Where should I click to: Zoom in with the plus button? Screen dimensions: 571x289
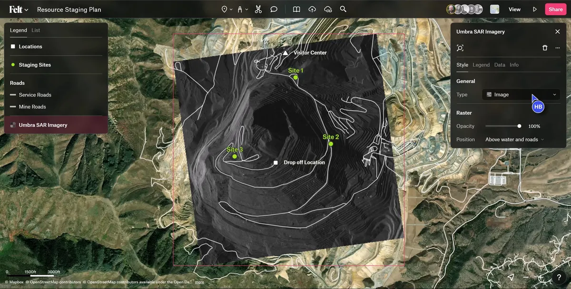[541, 277]
